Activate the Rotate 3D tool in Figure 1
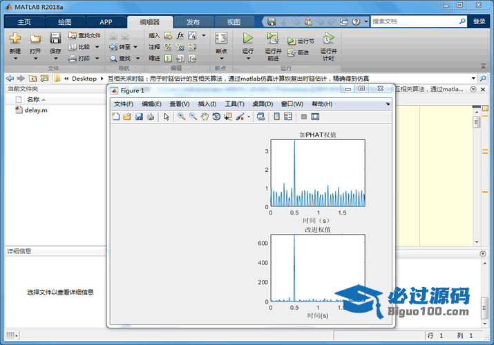The height and width of the screenshot is (345, 494). (x=216, y=117)
